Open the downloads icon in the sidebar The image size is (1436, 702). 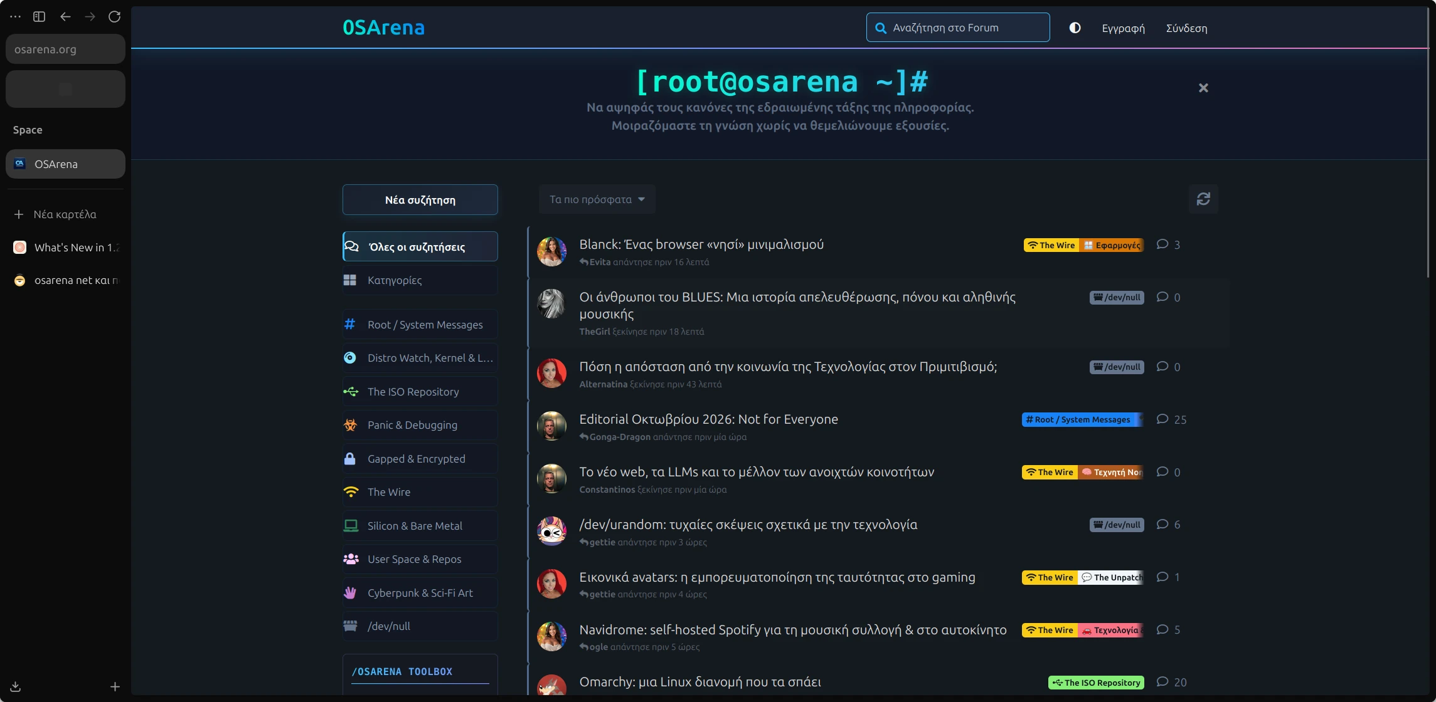click(x=16, y=686)
